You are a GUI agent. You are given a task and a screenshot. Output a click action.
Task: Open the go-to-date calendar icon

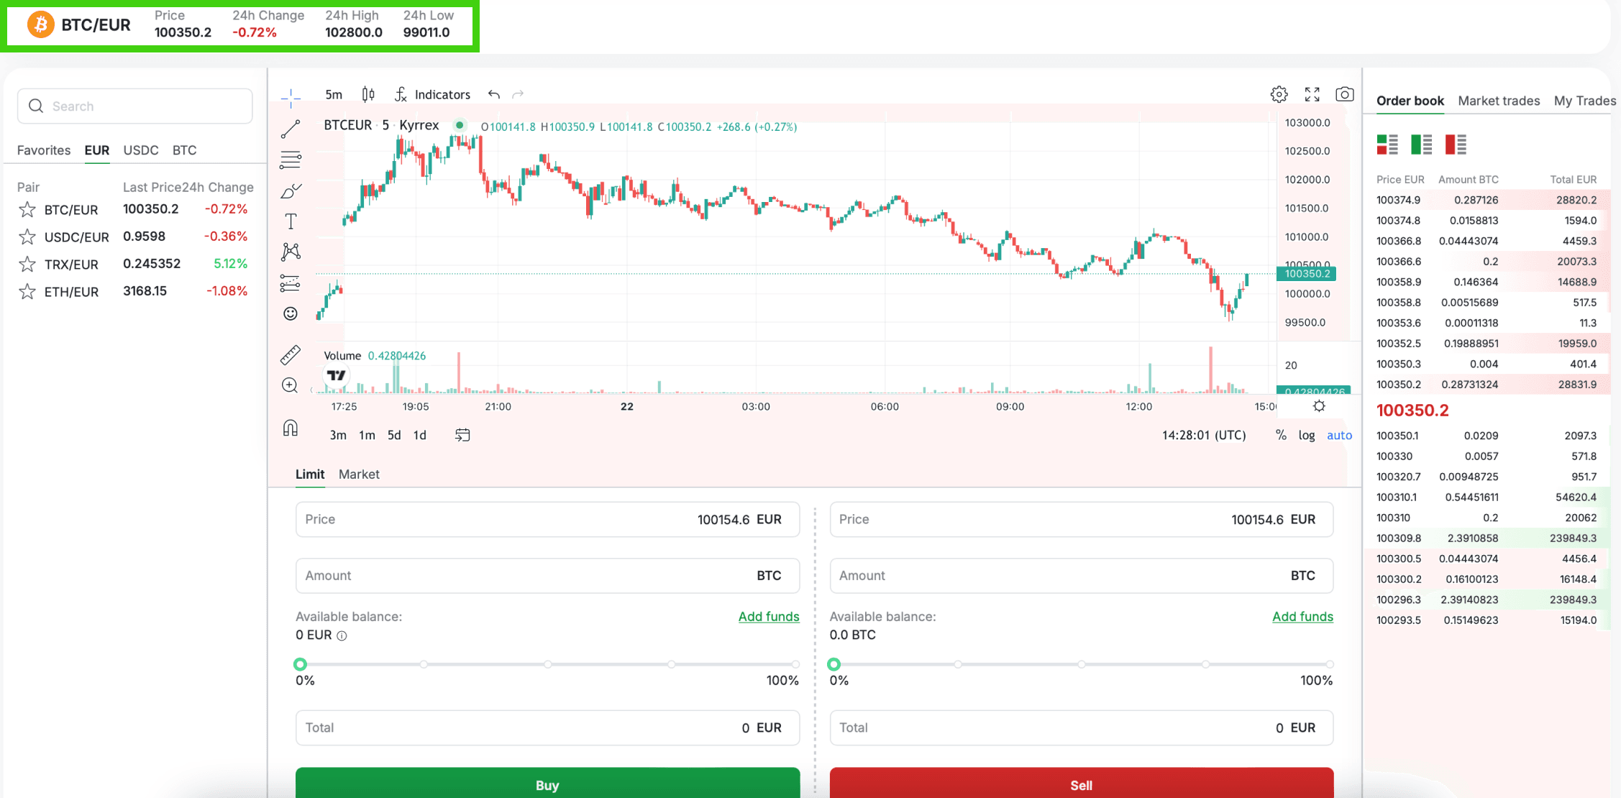point(462,435)
